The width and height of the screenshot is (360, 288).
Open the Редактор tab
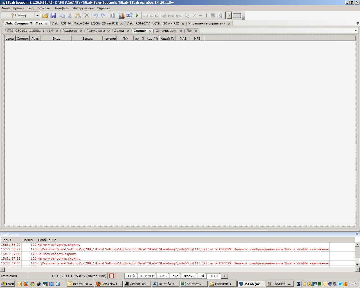pos(70,31)
